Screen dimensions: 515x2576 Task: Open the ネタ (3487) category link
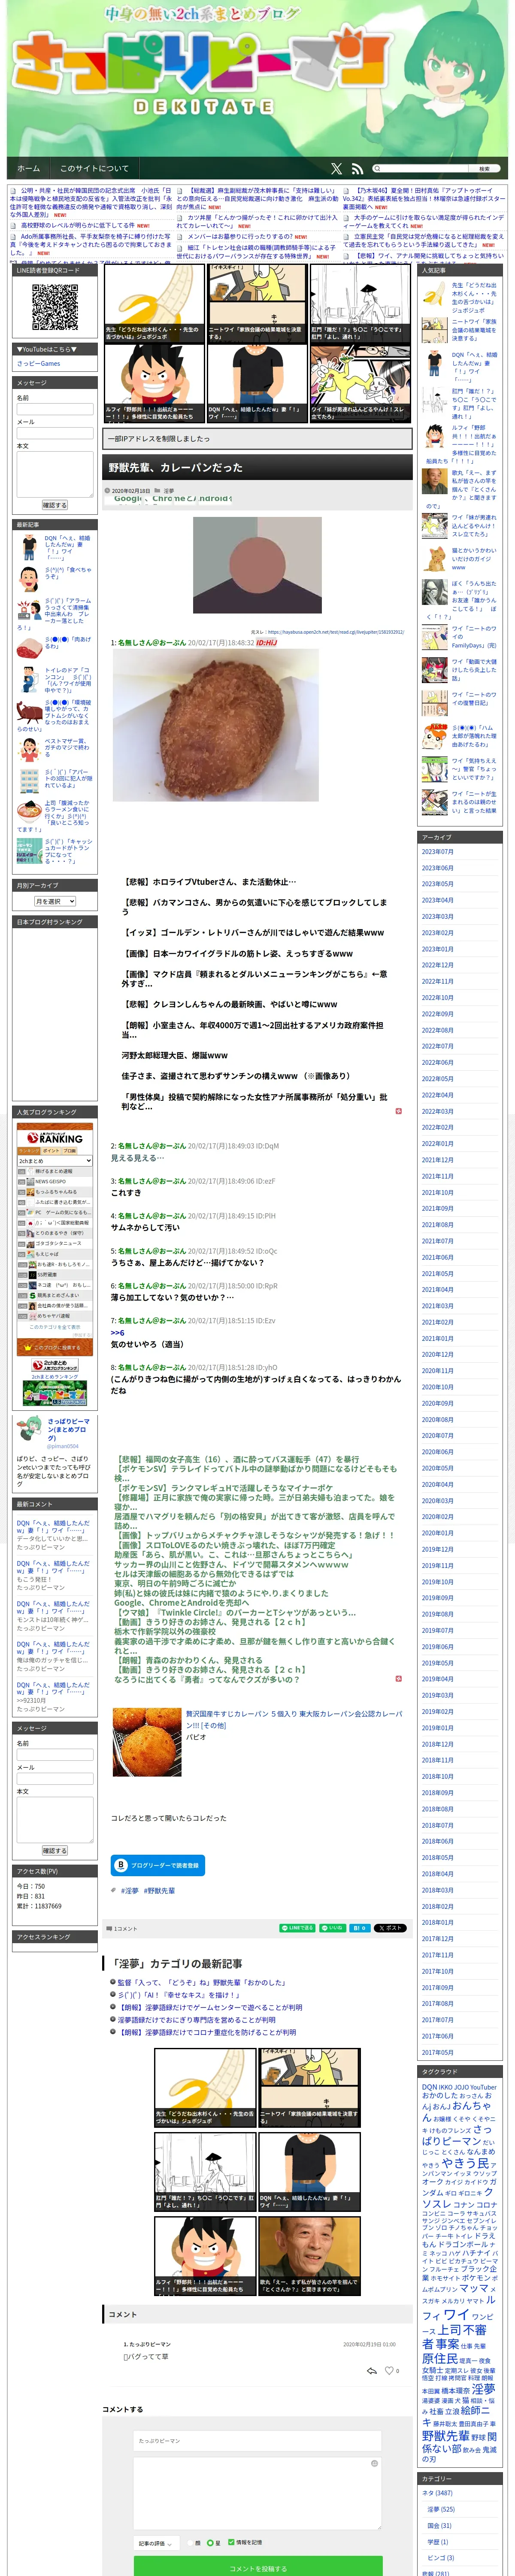click(437, 2493)
